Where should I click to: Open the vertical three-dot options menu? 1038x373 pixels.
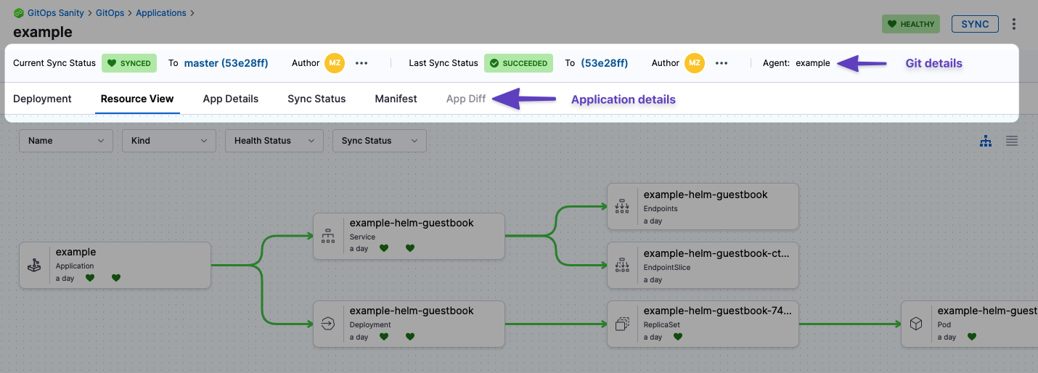pos(1014,24)
